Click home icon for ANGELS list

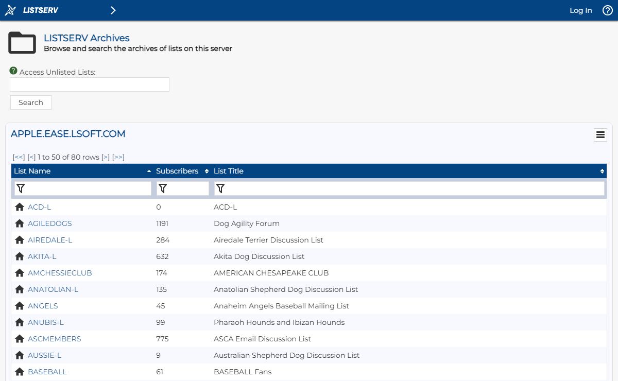coord(20,306)
